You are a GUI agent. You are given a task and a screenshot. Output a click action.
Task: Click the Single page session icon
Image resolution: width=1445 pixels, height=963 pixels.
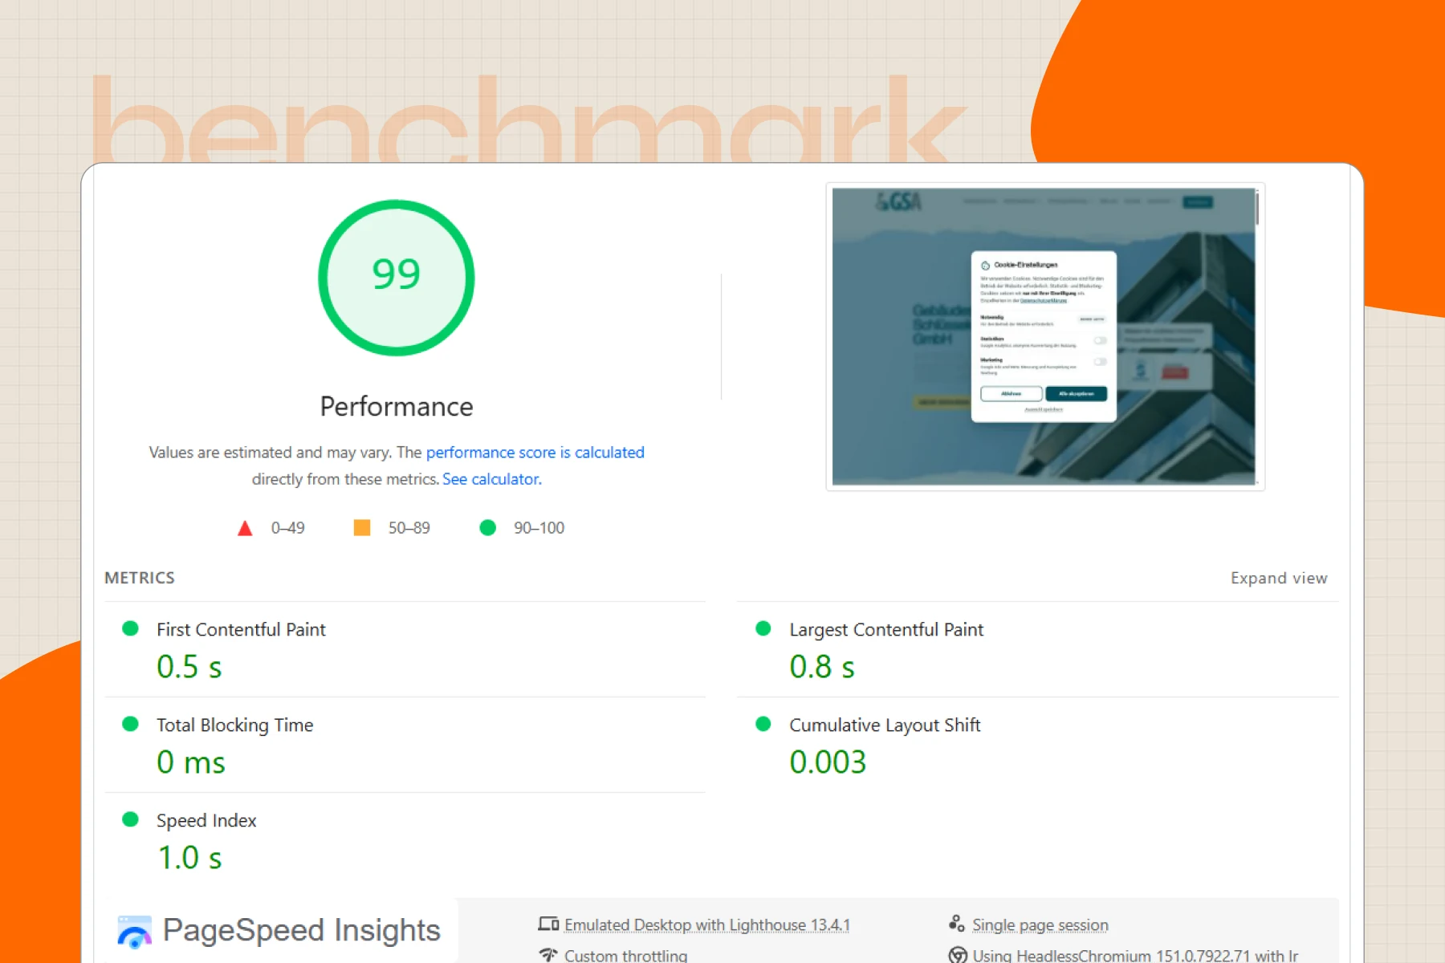pos(956,924)
